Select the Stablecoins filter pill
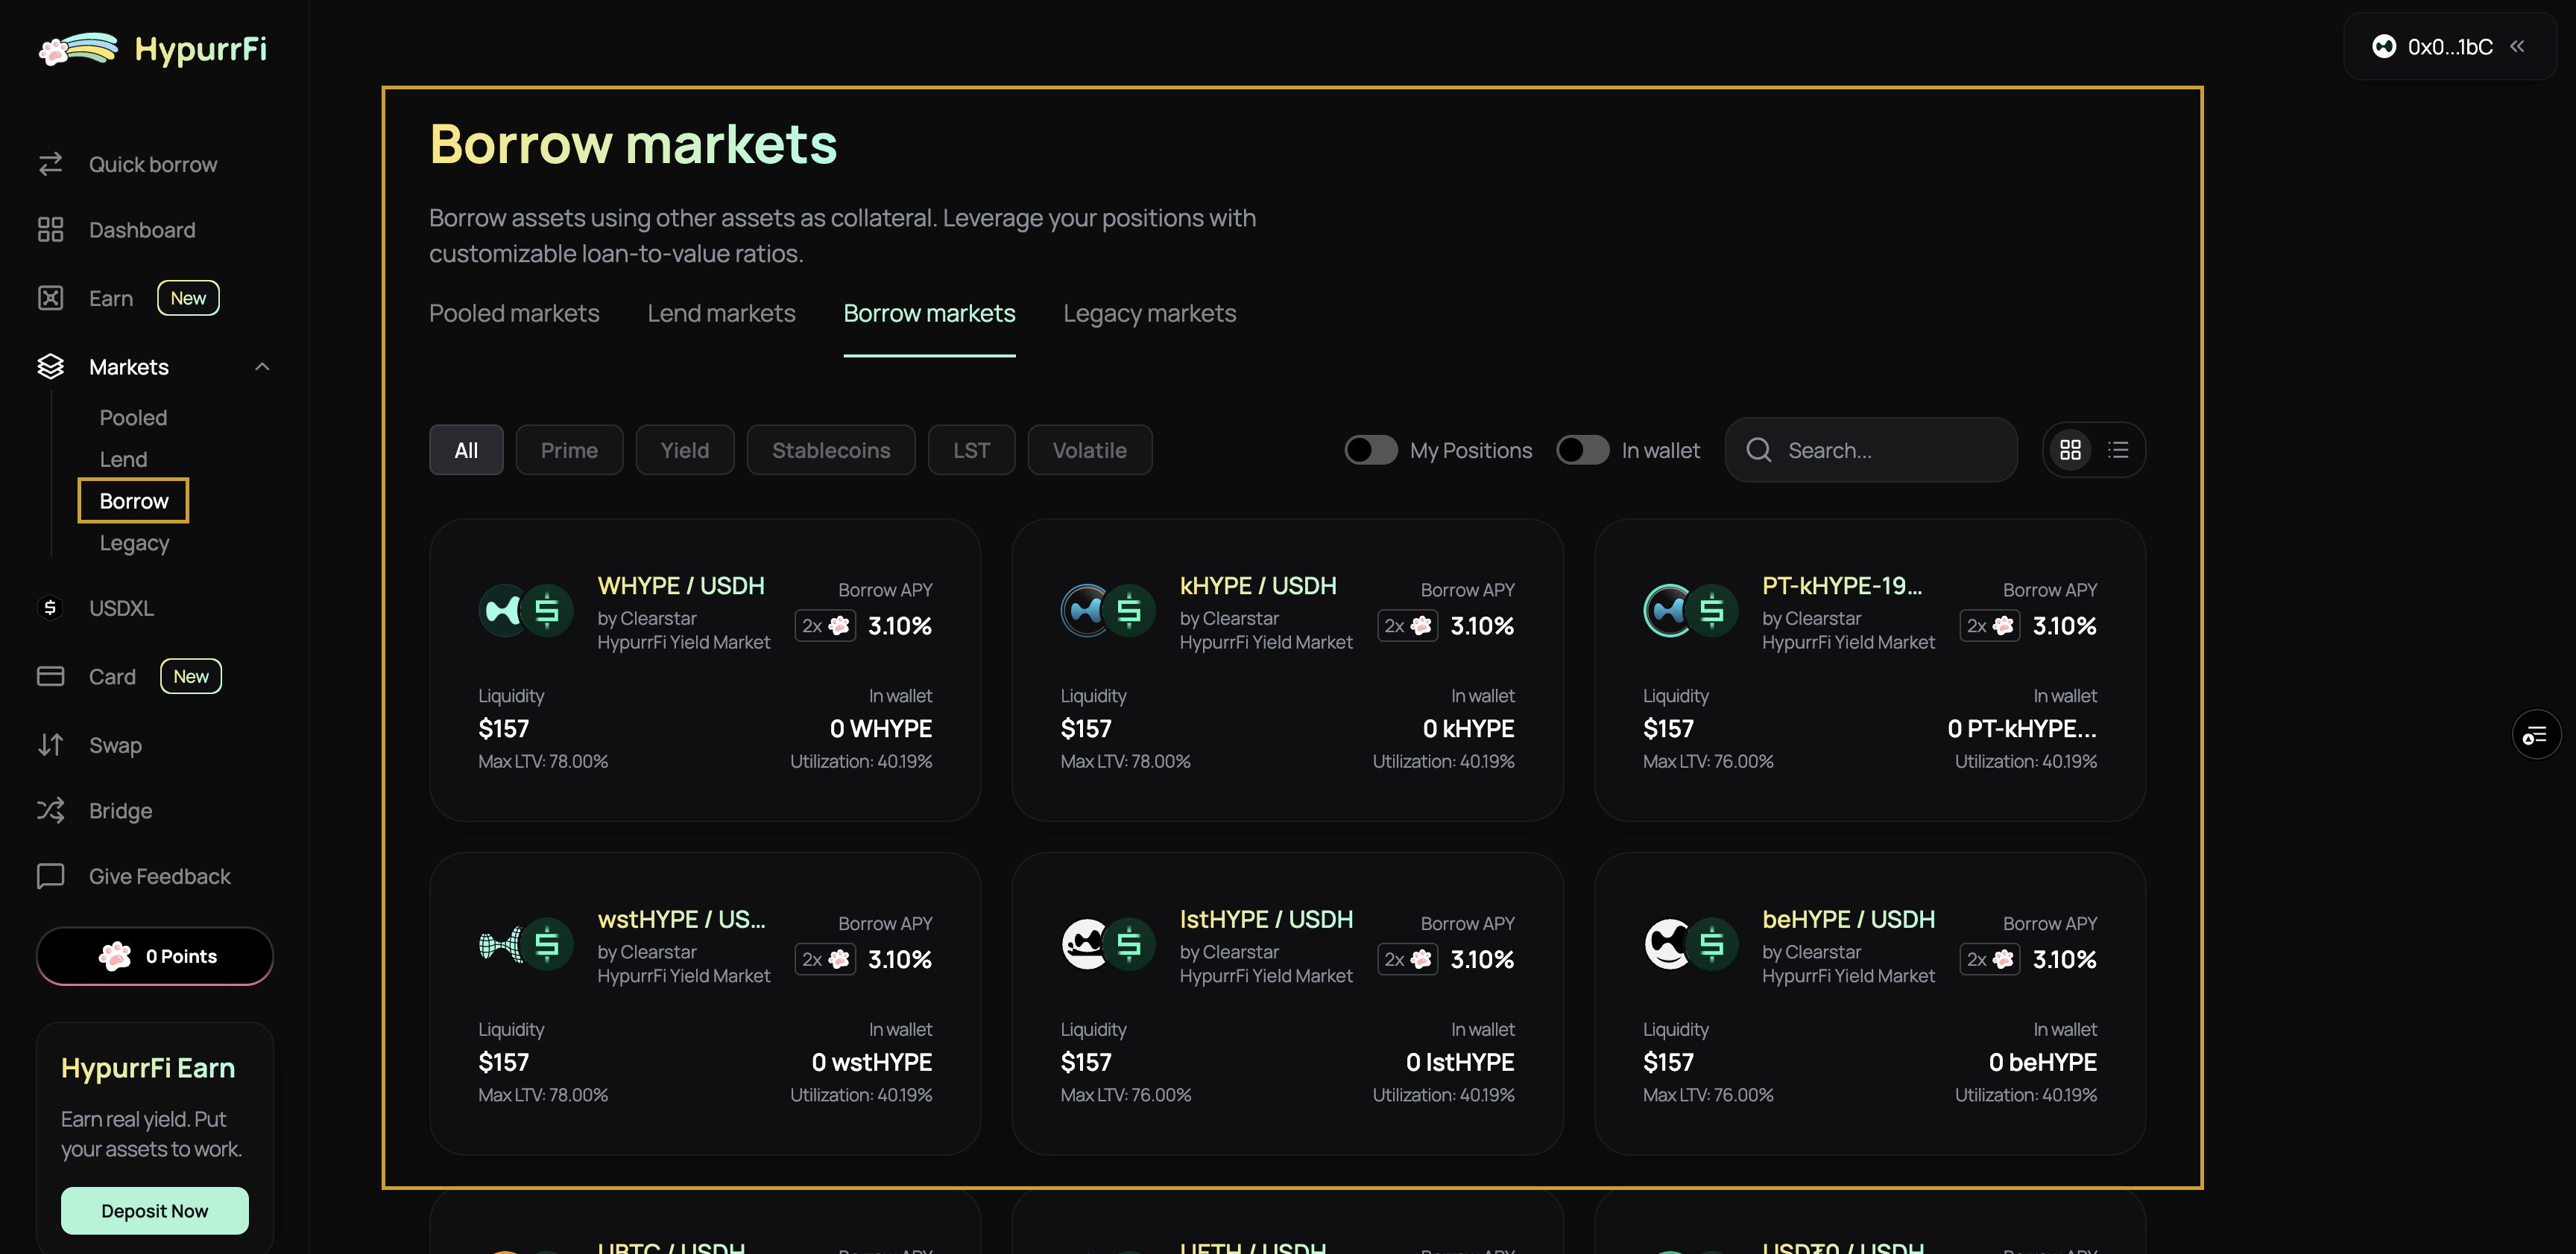This screenshot has width=2576, height=1254. tap(831, 450)
